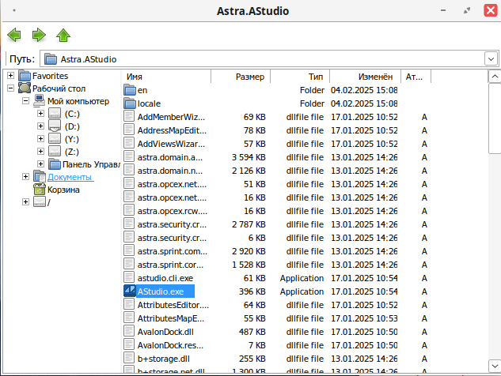Click the Документы link in tree
This screenshot has height=376, width=501.
point(70,177)
